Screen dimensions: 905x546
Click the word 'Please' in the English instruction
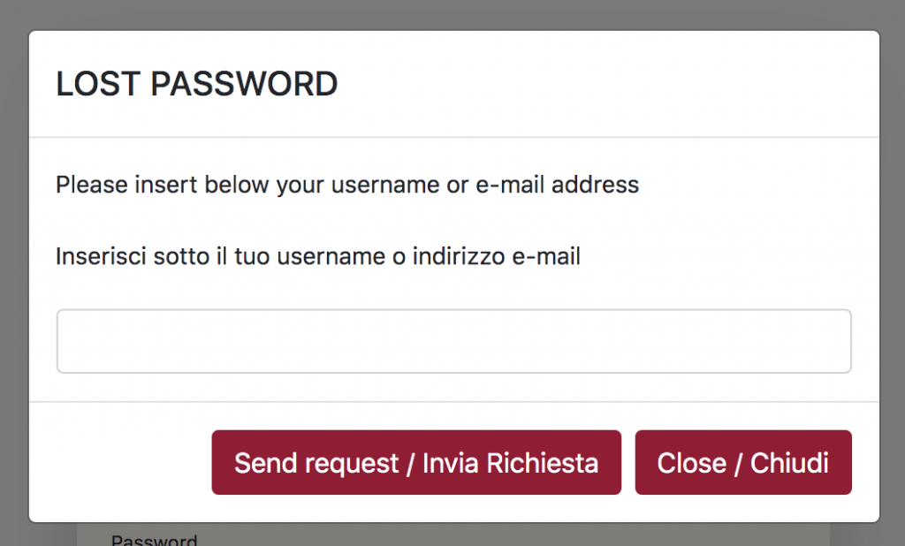92,186
